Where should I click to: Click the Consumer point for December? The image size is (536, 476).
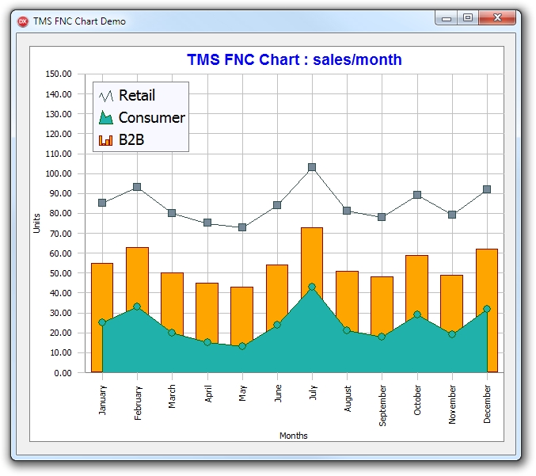pyautogui.click(x=487, y=309)
